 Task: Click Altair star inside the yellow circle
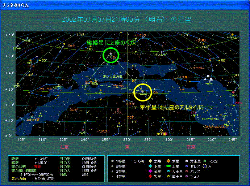pyautogui.click(x=142, y=91)
